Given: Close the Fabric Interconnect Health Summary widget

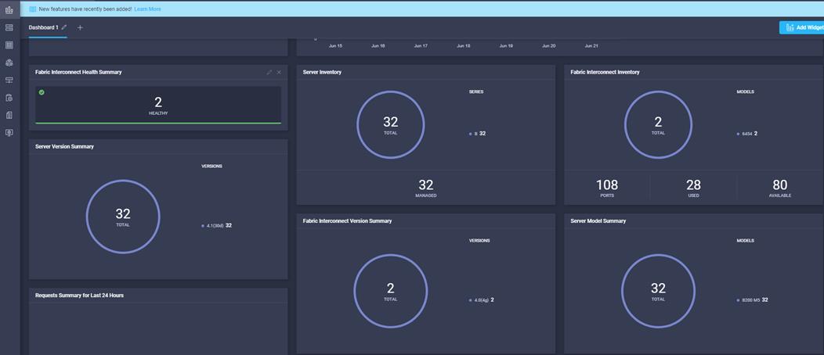Looking at the screenshot, I should (x=279, y=73).
